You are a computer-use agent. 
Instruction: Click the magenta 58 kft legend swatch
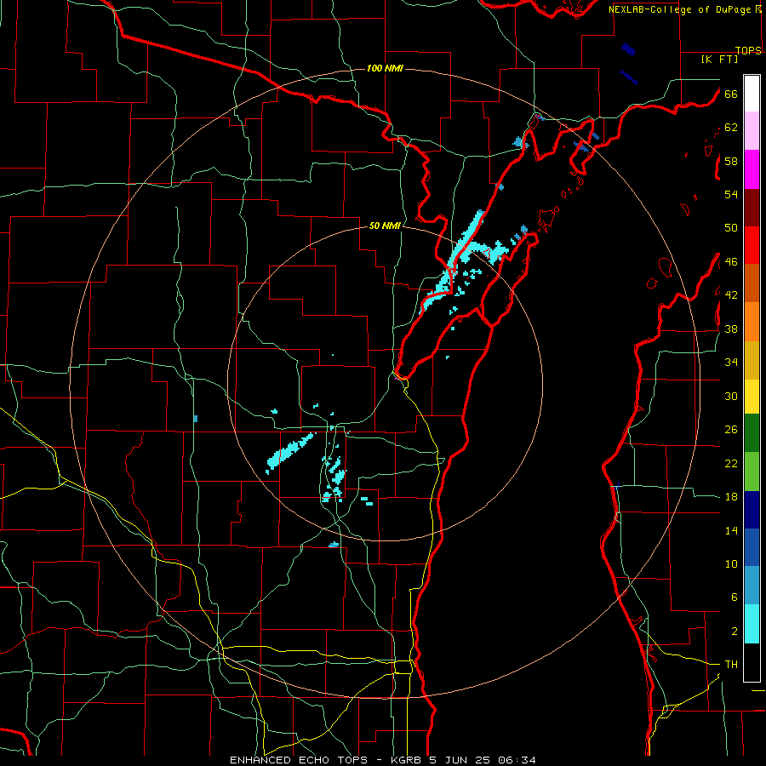(x=752, y=169)
